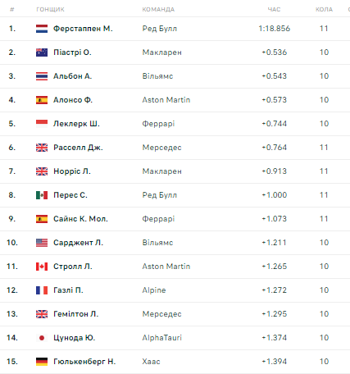
Task: Click the Japanese flag beside Цунода Ю.
Action: pos(42,338)
